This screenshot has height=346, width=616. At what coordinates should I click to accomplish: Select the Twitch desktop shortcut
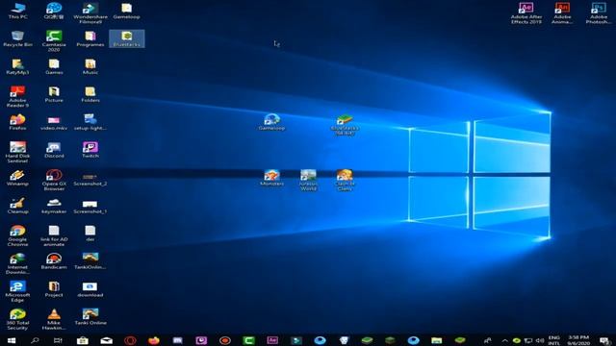click(90, 150)
